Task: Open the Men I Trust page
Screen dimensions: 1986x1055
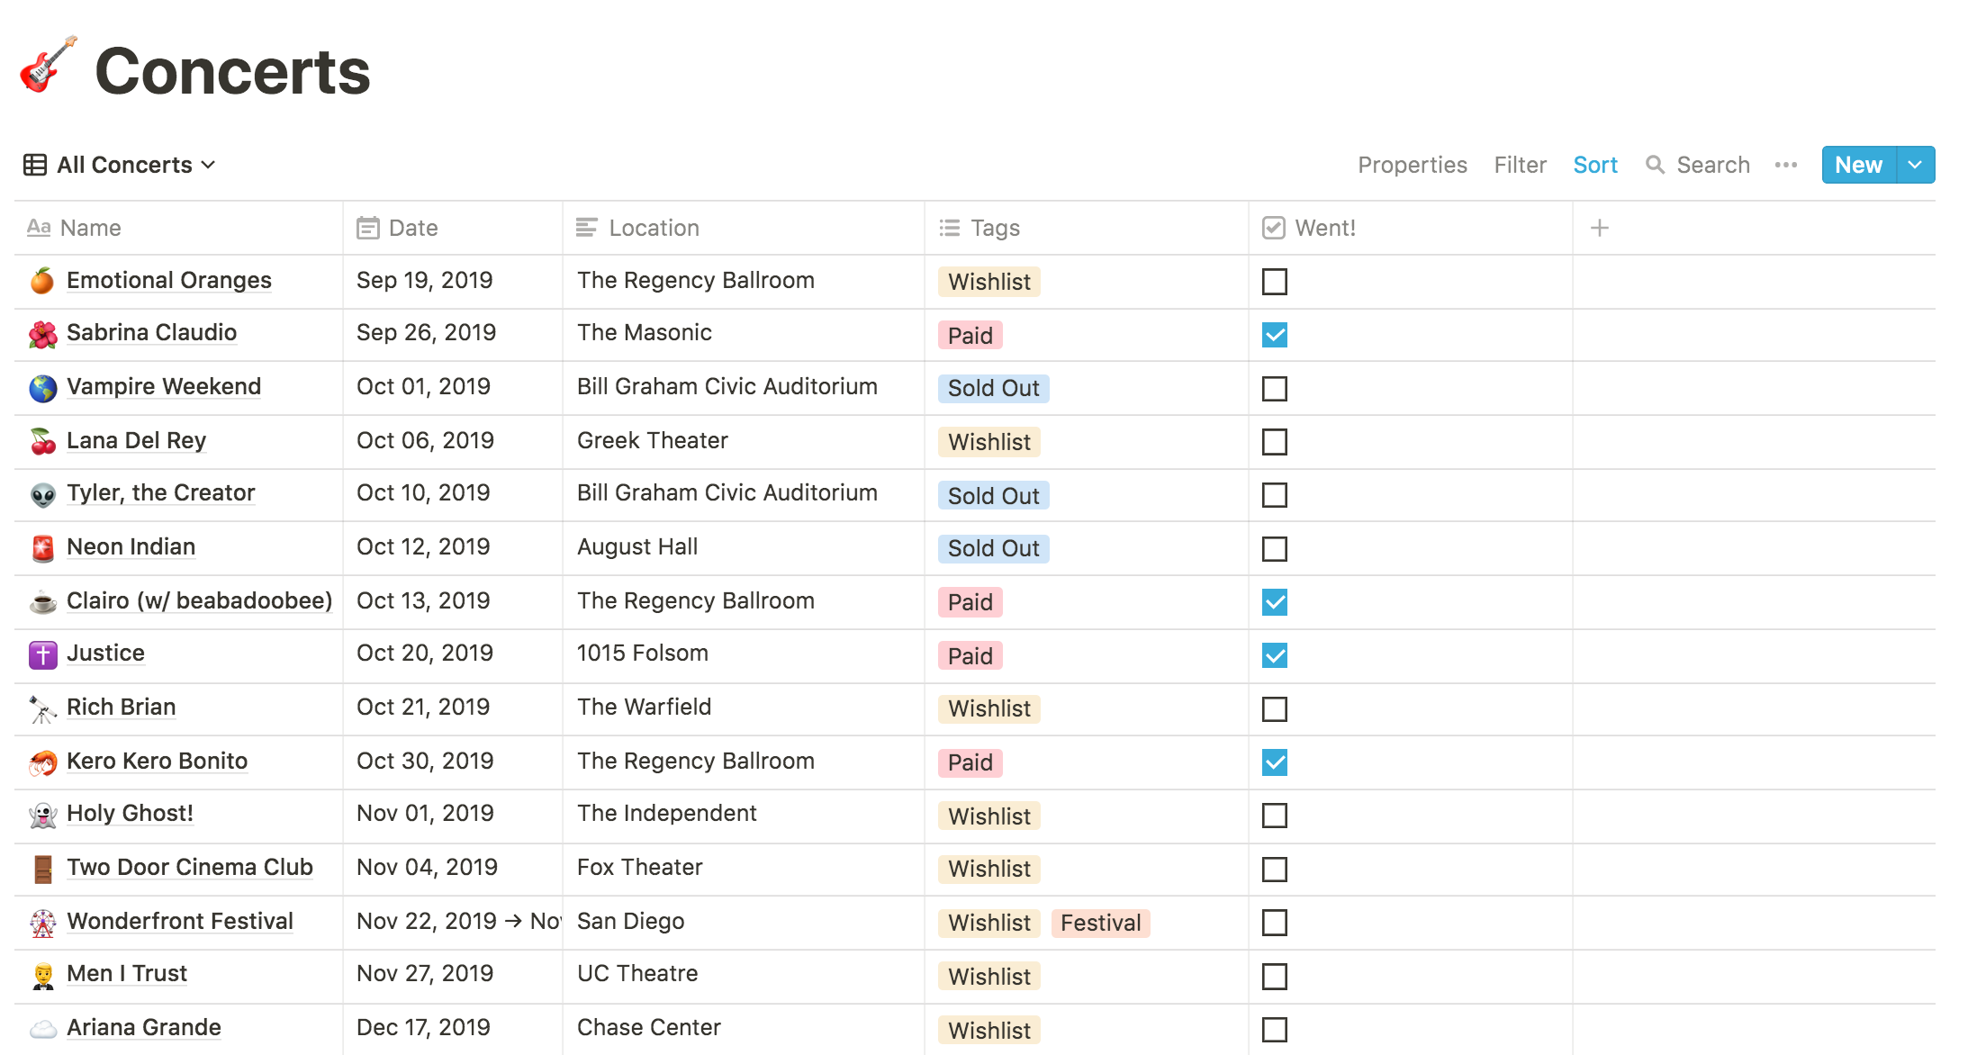Action: click(127, 974)
